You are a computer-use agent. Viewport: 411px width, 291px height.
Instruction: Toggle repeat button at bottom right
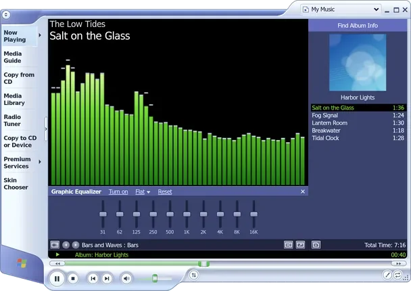[x=397, y=275]
